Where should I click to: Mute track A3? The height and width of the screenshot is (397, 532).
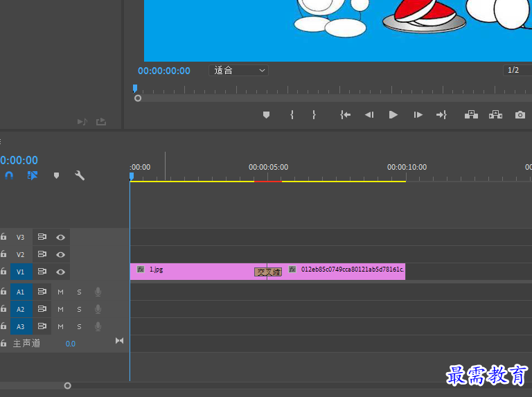pyautogui.click(x=61, y=327)
